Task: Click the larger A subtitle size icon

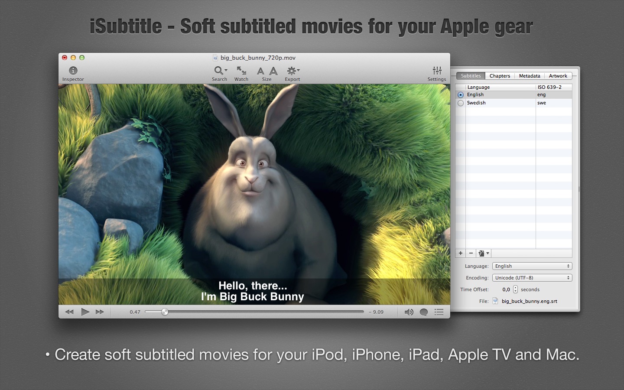Action: click(273, 71)
